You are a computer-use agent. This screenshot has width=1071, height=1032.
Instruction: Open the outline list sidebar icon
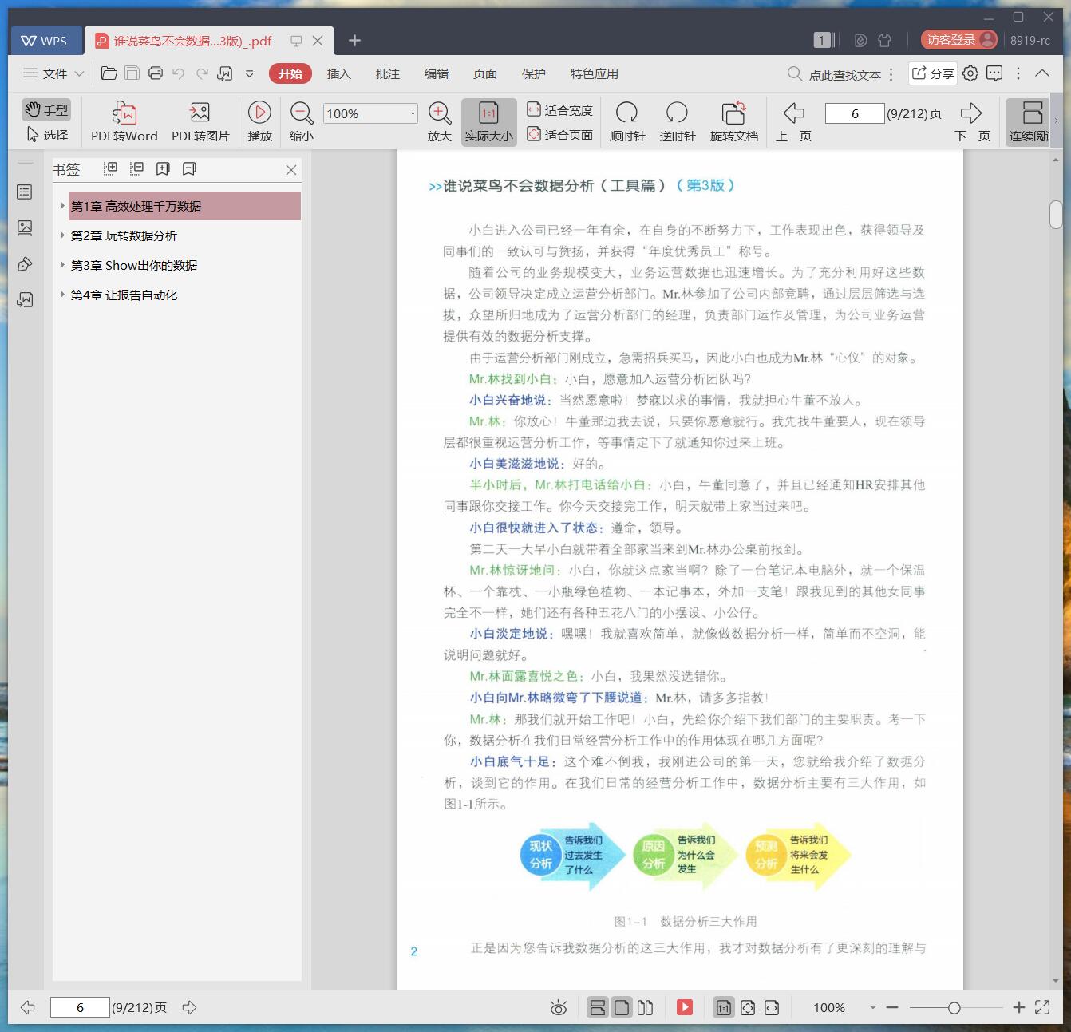point(25,192)
